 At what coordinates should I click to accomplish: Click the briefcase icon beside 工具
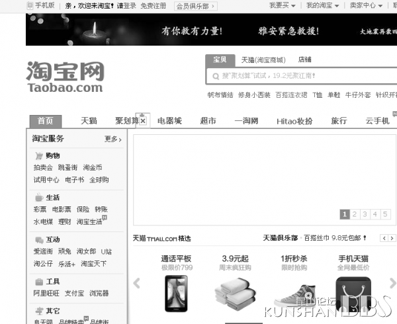pyautogui.click(x=39, y=282)
